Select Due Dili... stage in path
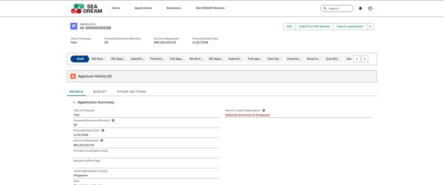This screenshot has width=444, height=185. (x=333, y=59)
